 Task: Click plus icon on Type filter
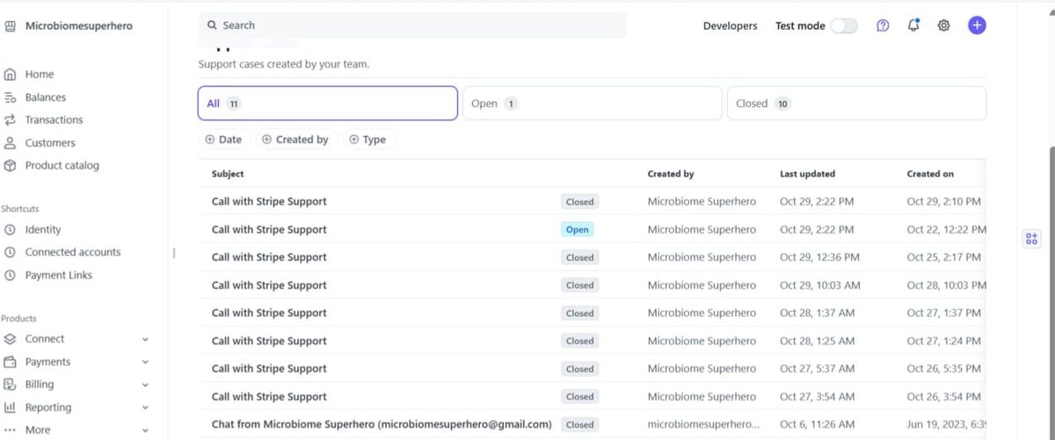(353, 140)
